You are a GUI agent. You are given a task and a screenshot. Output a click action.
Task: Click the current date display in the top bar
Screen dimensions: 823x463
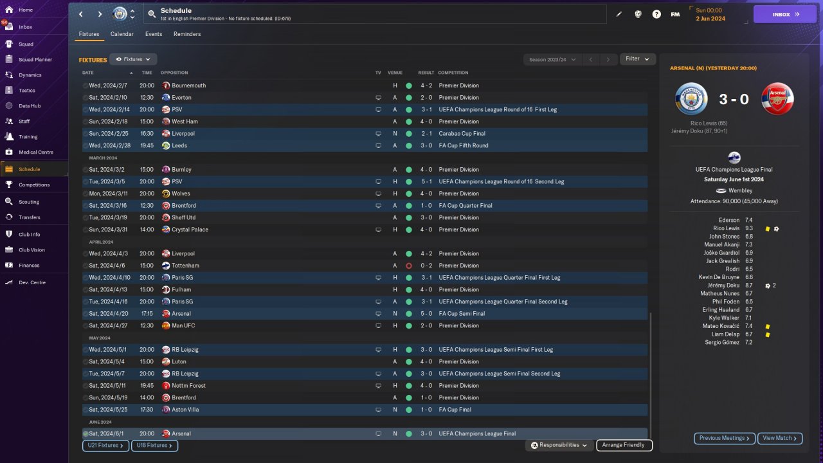pos(710,14)
